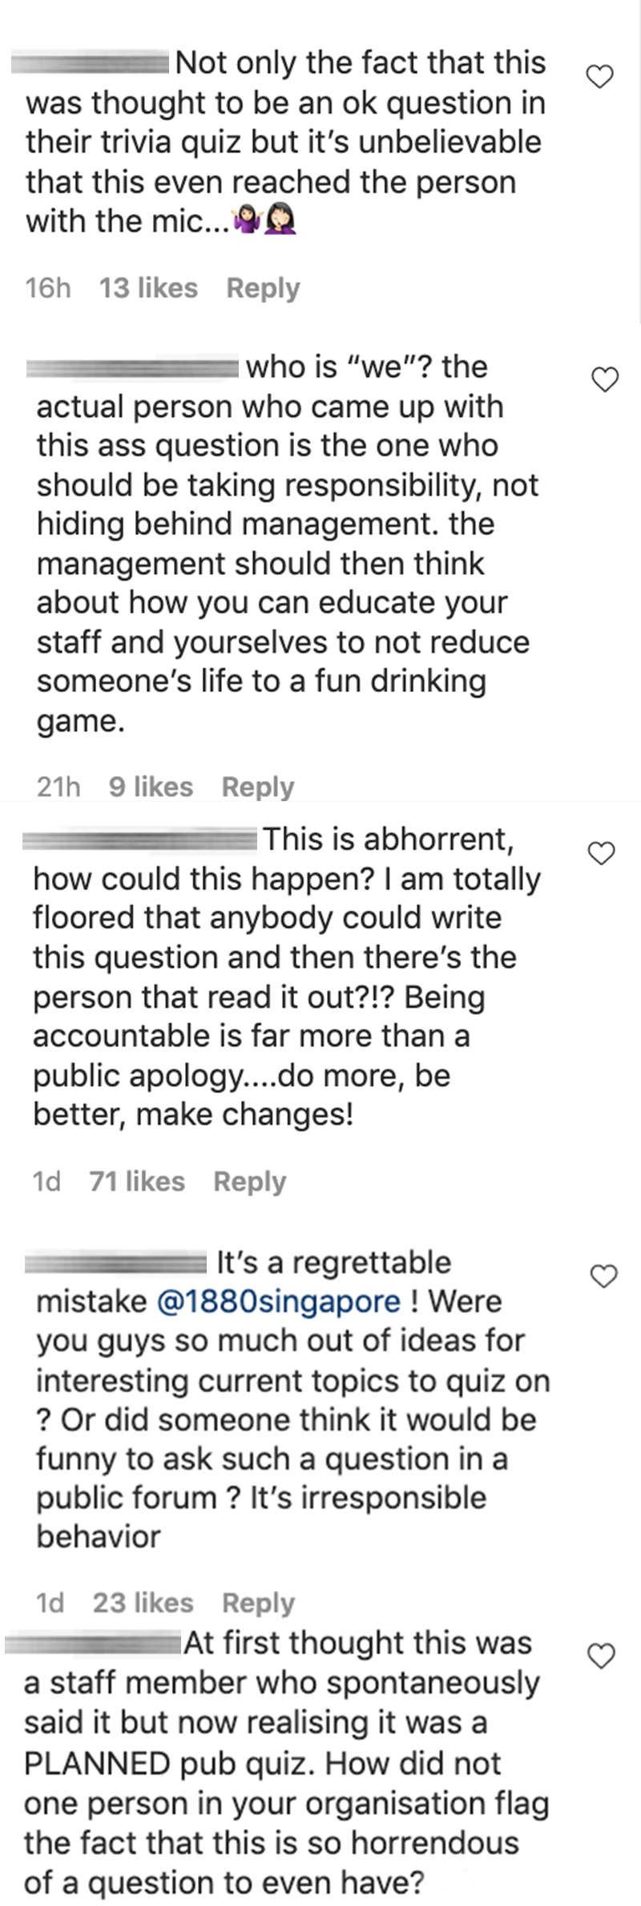This screenshot has height=1906, width=641.
Task: Reply to the 16h old comment
Action: point(263,288)
